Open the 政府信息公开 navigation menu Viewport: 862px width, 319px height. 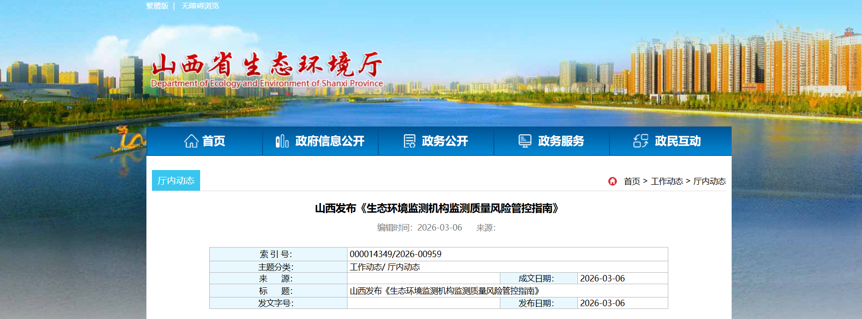pos(330,141)
